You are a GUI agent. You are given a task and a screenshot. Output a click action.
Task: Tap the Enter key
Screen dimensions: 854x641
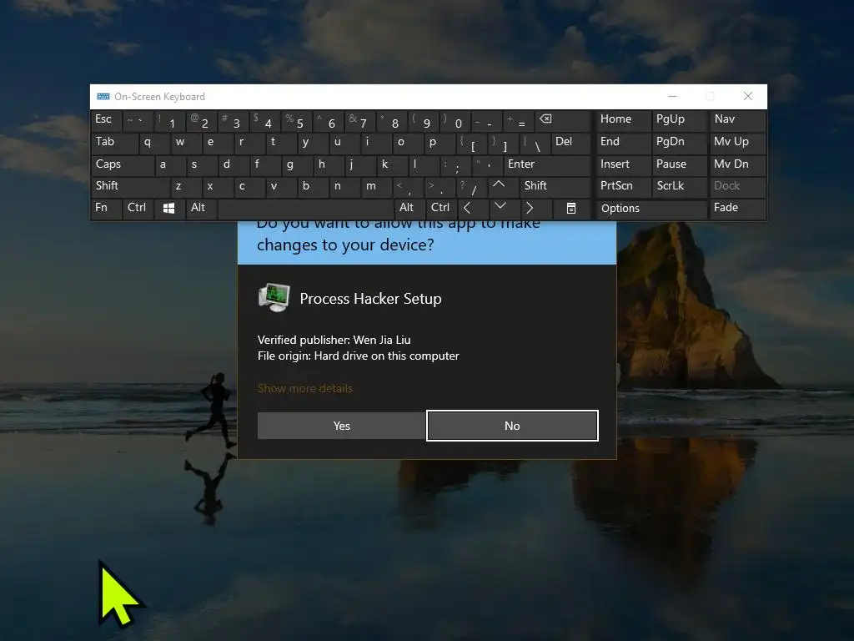coord(547,164)
